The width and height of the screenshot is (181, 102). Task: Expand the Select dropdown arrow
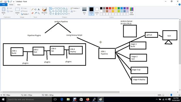point(17,14)
